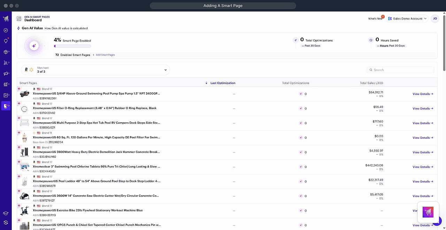Click the O-Ring product thumbnail
The height and width of the screenshot is (230, 446).
(25, 109)
